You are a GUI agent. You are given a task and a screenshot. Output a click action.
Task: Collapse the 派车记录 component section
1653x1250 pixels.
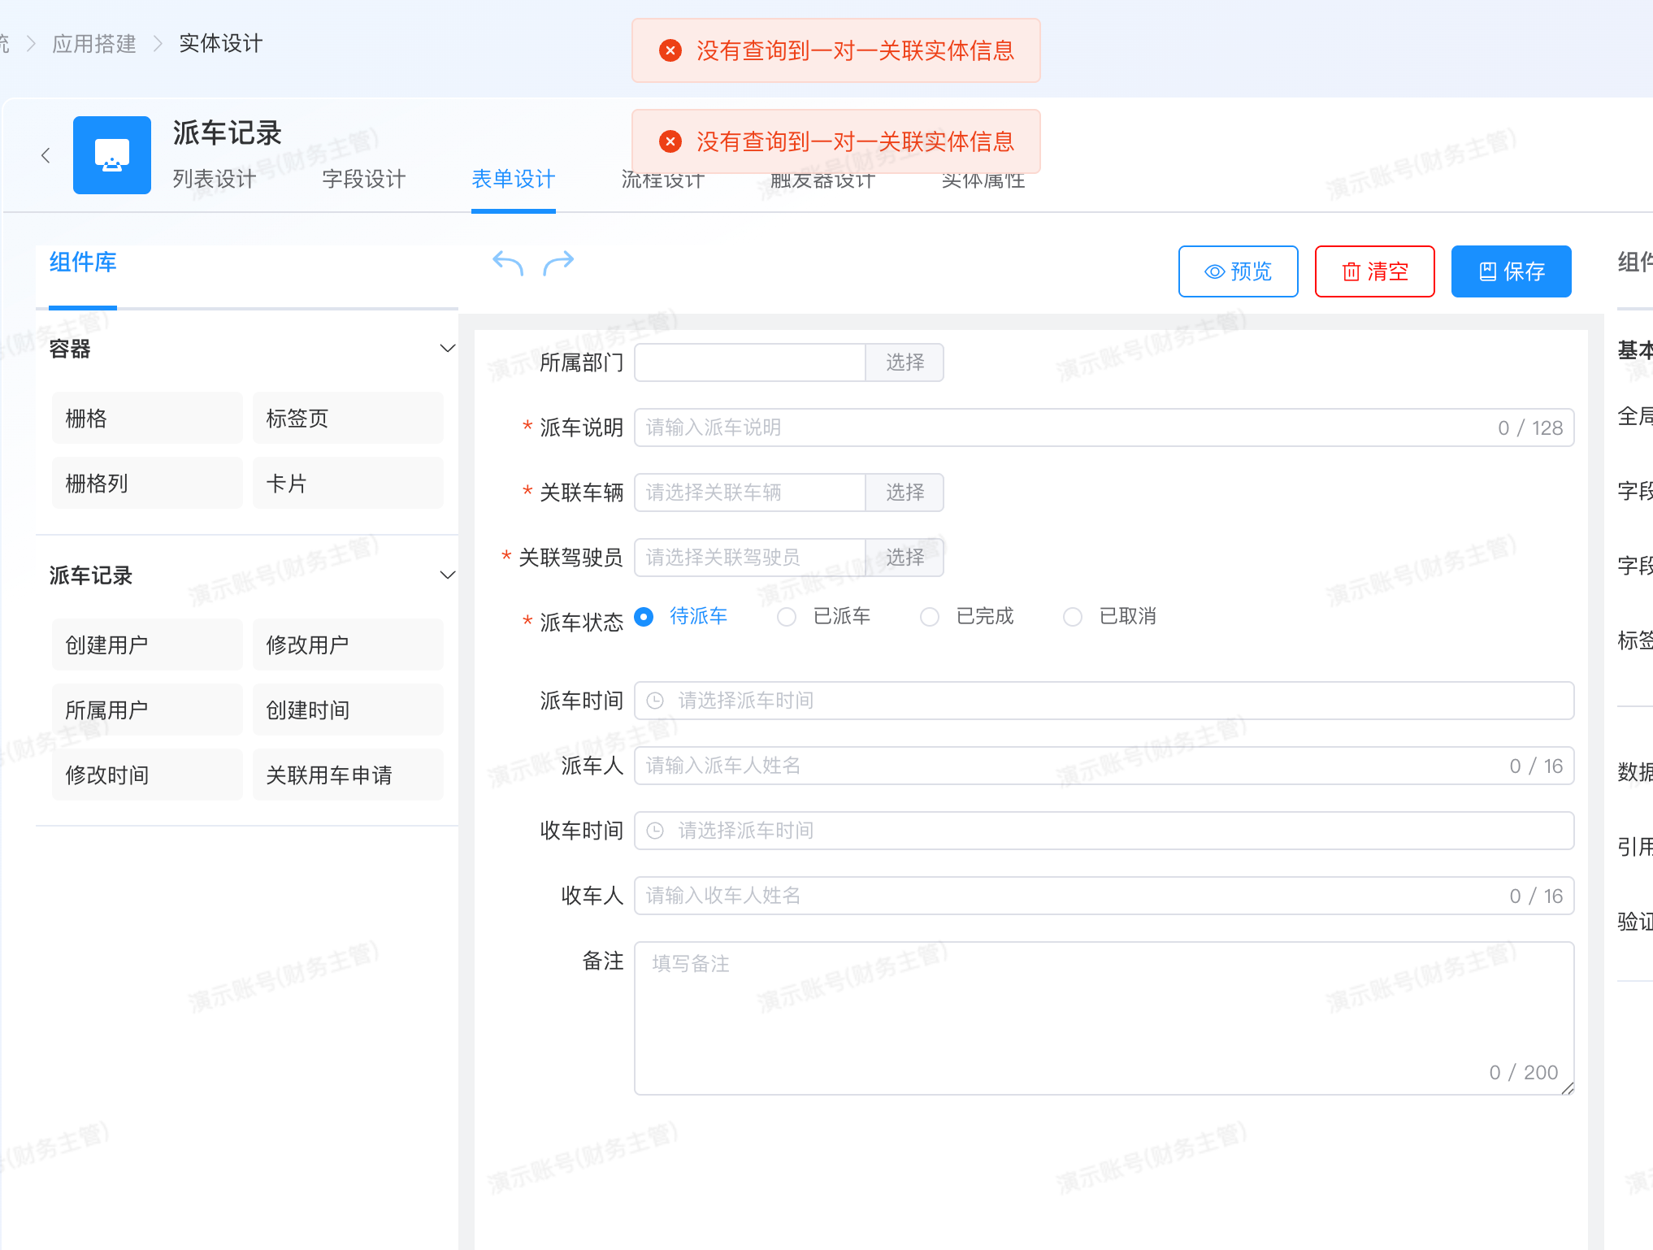[447, 575]
